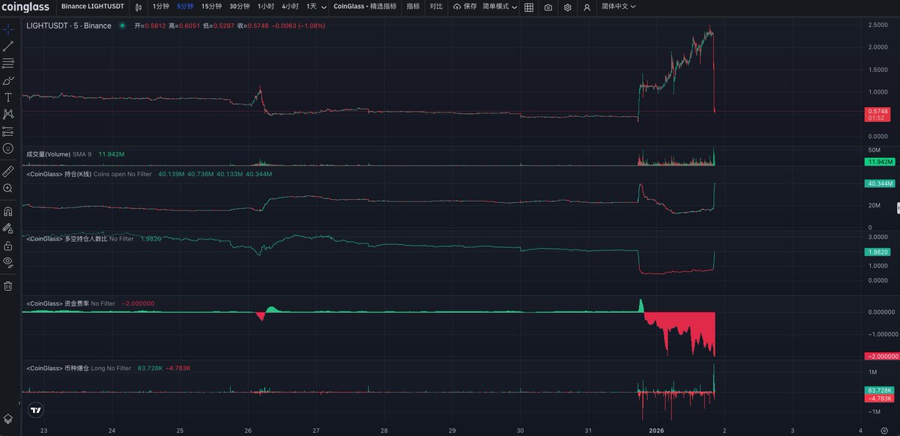Open 简体中文 language dropdown
The width and height of the screenshot is (900, 436).
click(x=619, y=7)
